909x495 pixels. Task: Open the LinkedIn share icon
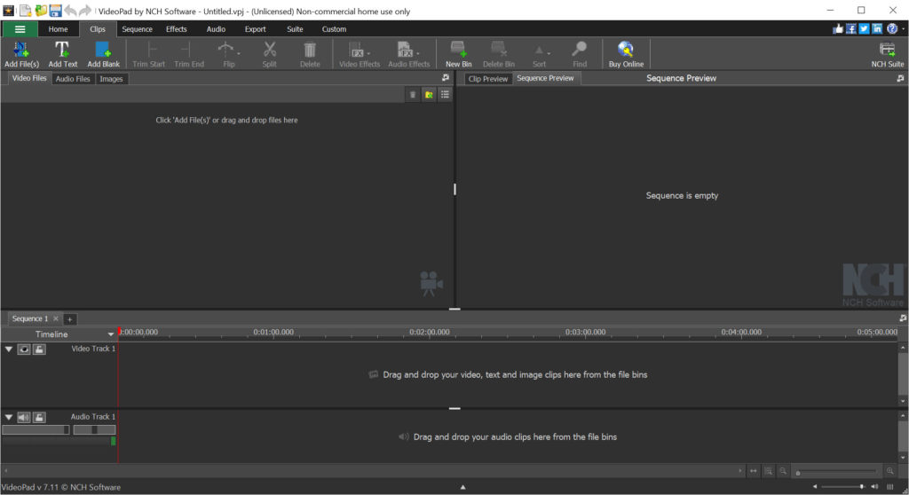pos(877,28)
